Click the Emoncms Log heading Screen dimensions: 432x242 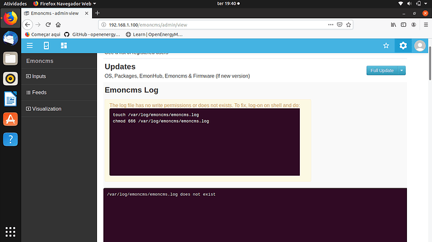[x=131, y=90]
